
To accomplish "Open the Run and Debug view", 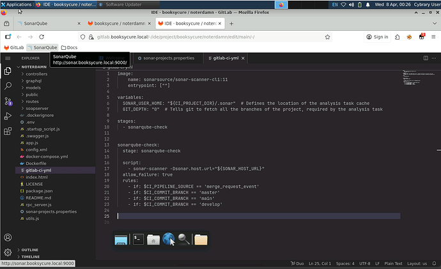I will pyautogui.click(x=8, y=116).
